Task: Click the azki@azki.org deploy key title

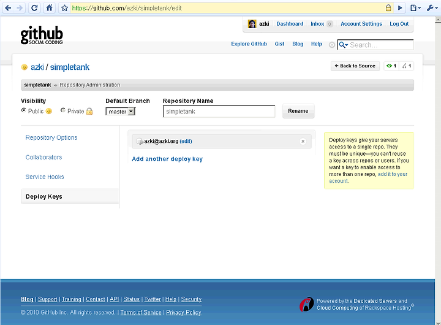Action: coord(161,141)
